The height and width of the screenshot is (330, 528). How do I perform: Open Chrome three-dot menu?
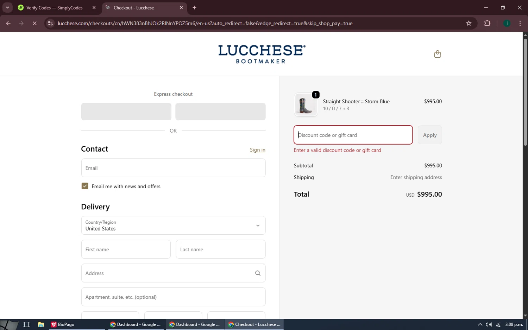(520, 23)
